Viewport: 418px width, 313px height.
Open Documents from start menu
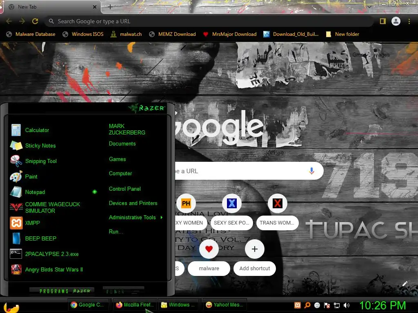click(x=122, y=144)
